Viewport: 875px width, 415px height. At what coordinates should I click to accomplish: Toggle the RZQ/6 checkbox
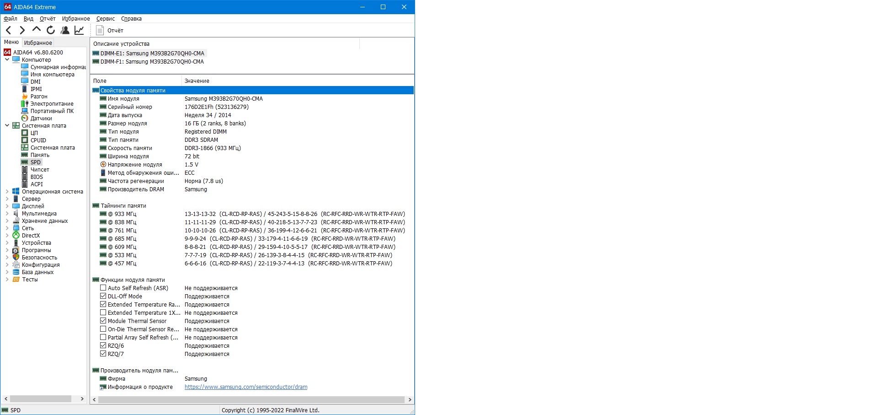tap(103, 345)
